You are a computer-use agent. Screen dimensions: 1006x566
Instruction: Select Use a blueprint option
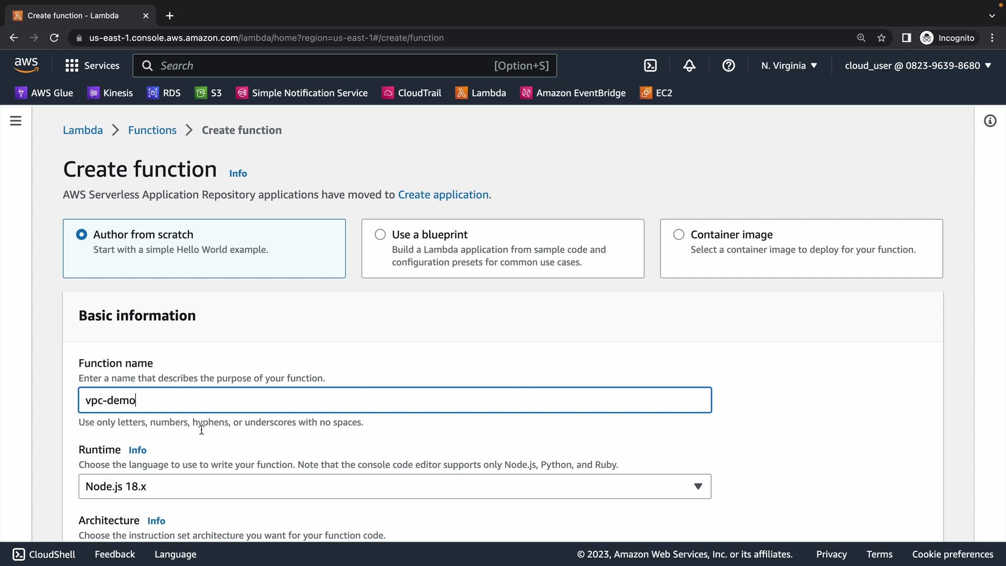pos(380,234)
